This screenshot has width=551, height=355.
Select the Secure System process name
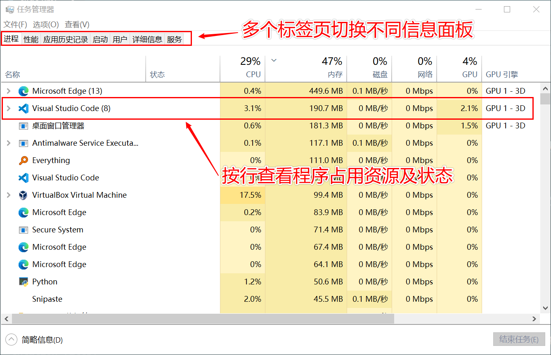tap(58, 230)
